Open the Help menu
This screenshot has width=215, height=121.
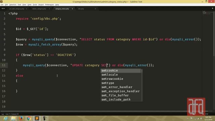57,5
